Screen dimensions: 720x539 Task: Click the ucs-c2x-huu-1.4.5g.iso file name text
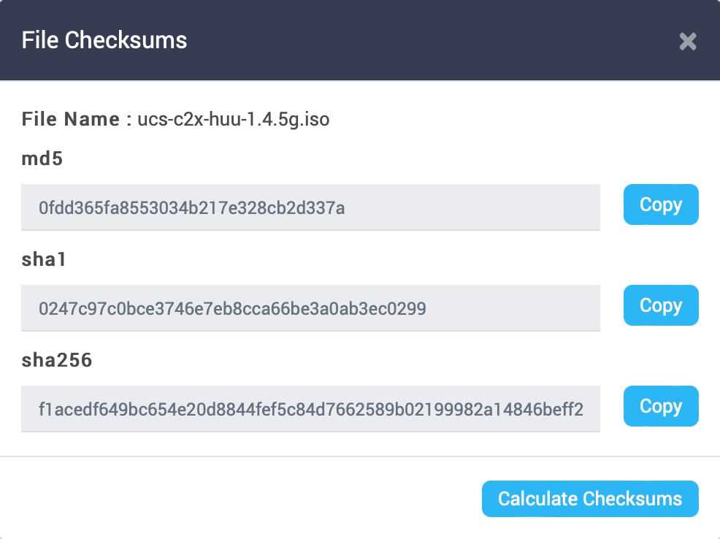tap(234, 119)
